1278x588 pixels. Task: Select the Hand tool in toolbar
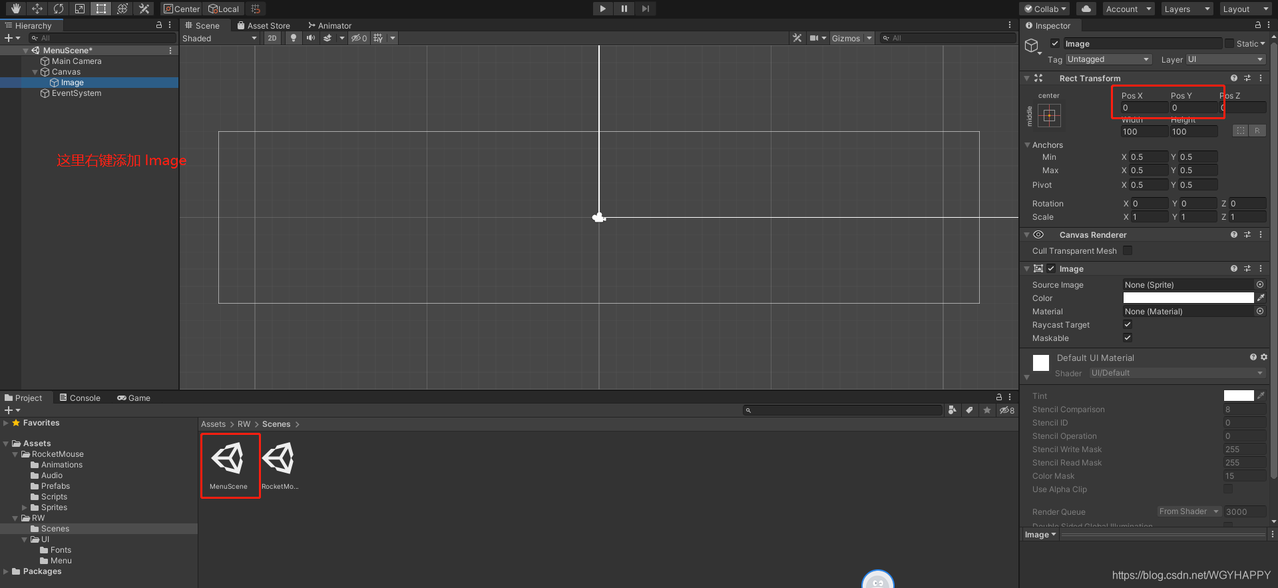pos(16,9)
